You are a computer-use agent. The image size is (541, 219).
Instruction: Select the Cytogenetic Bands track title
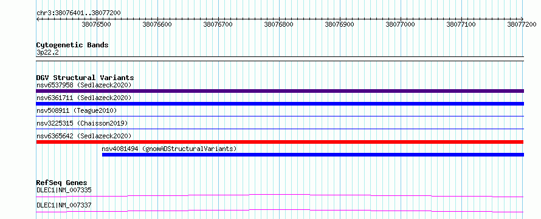(x=72, y=45)
